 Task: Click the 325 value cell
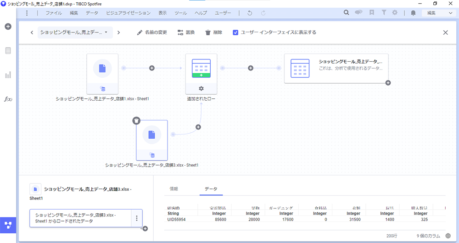424,219
